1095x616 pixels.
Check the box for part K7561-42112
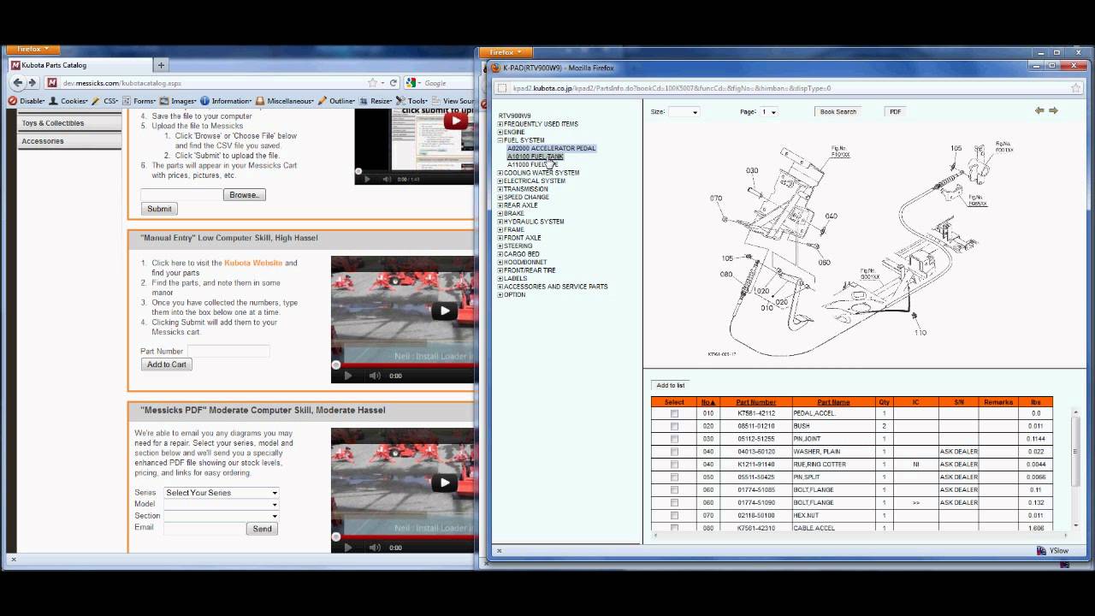click(674, 413)
